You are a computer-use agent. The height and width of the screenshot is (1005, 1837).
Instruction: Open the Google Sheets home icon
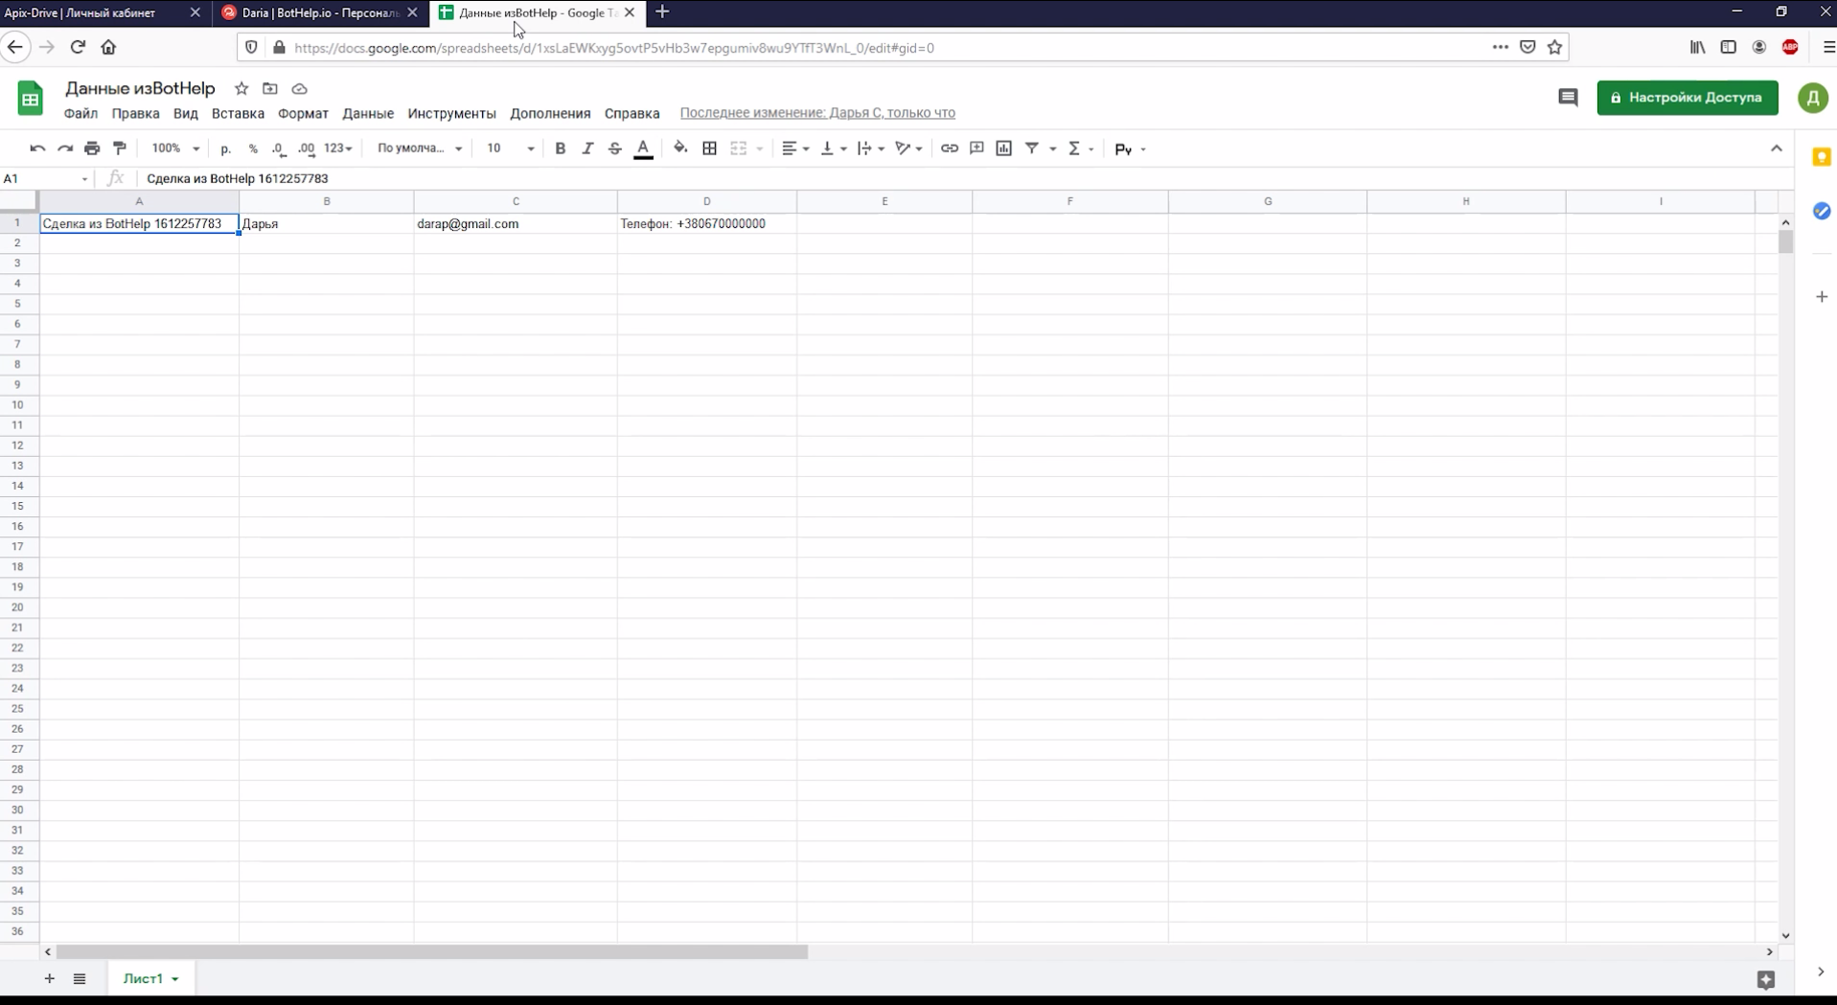[31, 98]
